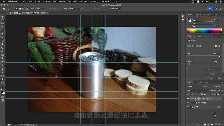Open the layer filter type dropdown

click(x=195, y=86)
